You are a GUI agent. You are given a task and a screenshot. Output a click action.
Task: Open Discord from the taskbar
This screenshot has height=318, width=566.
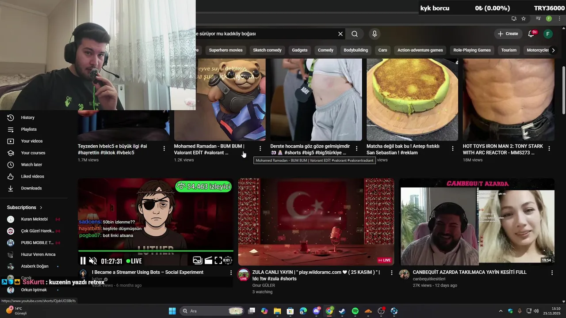coord(316,311)
